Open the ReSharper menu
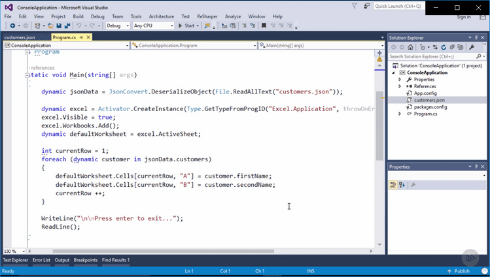The width and height of the screenshot is (490, 277). (207, 16)
